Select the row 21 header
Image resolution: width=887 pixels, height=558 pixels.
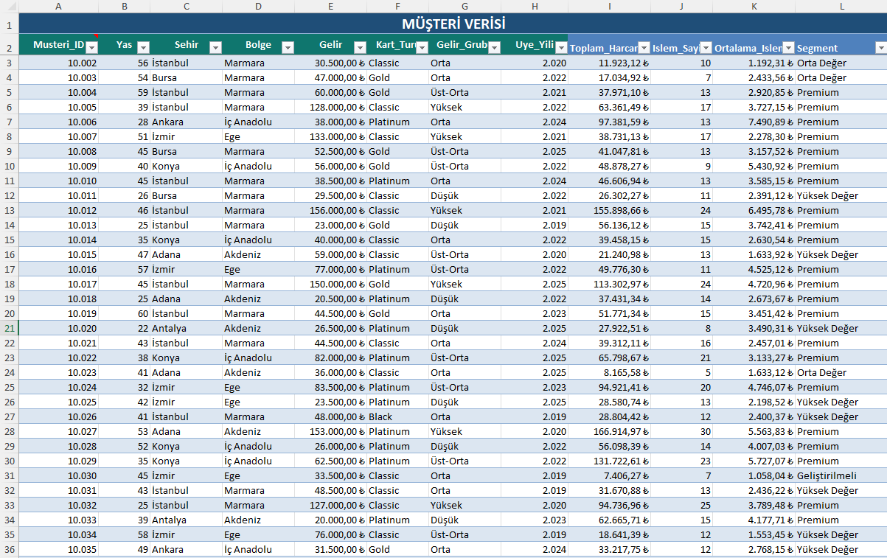click(9, 328)
